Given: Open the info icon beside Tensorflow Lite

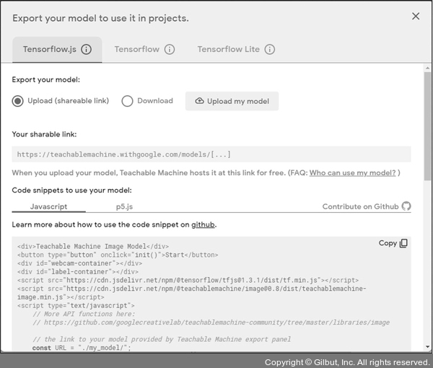Looking at the screenshot, I should [269, 50].
